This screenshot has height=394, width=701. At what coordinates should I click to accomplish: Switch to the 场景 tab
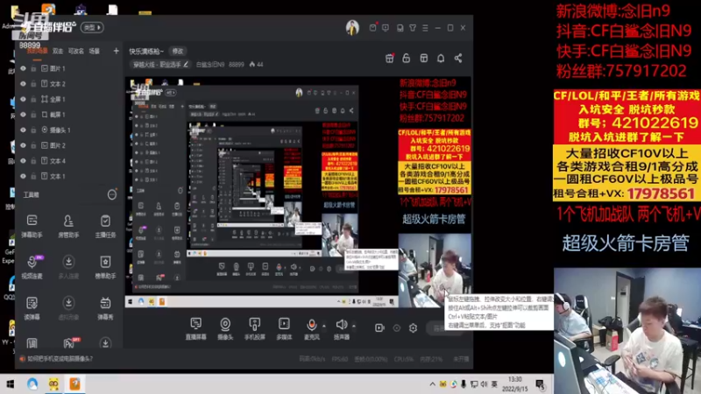pyautogui.click(x=95, y=51)
